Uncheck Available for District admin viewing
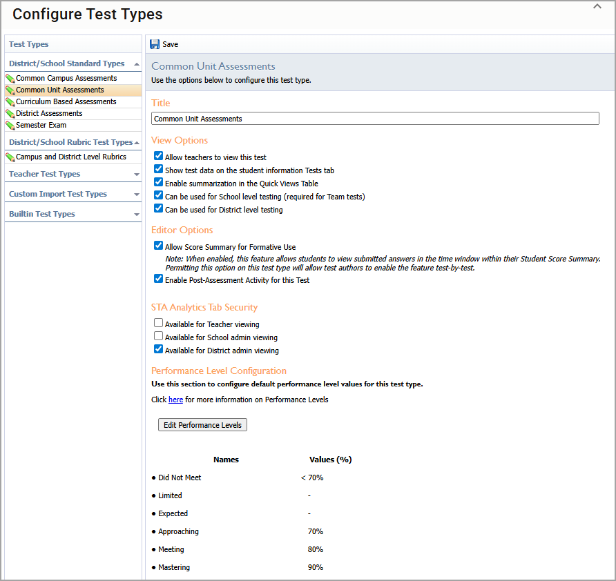This screenshot has width=616, height=581. pyautogui.click(x=158, y=349)
